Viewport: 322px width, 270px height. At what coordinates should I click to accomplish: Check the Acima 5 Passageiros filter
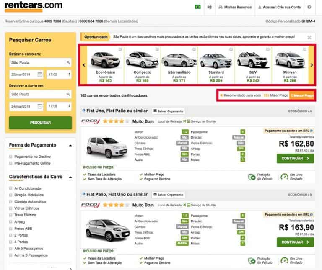(10, 255)
